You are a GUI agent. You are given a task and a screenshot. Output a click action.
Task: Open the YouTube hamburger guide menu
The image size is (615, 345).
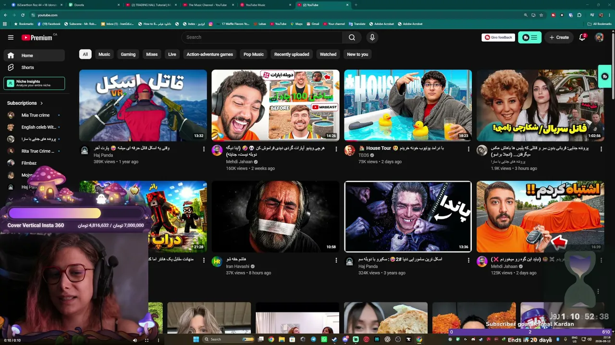pos(11,37)
